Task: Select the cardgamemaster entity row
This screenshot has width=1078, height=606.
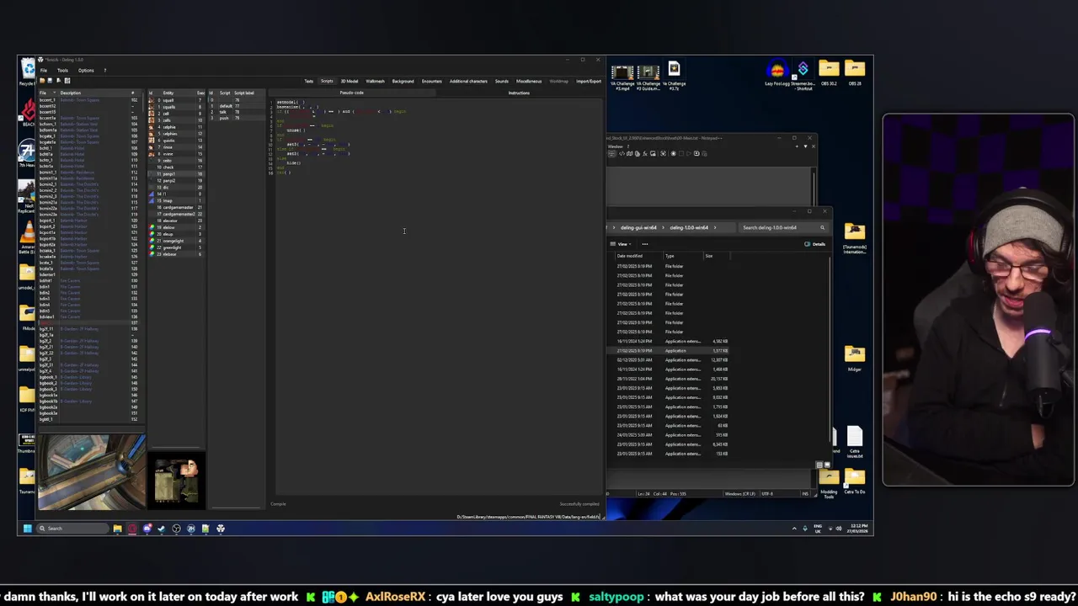Action: click(176, 207)
